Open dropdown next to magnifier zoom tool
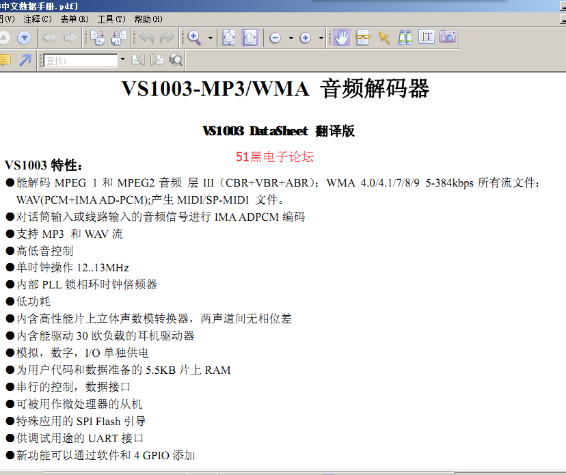The height and width of the screenshot is (475, 566). 211,38
